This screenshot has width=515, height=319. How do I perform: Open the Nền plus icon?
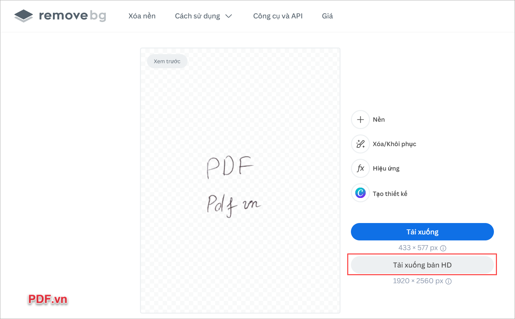pos(360,120)
